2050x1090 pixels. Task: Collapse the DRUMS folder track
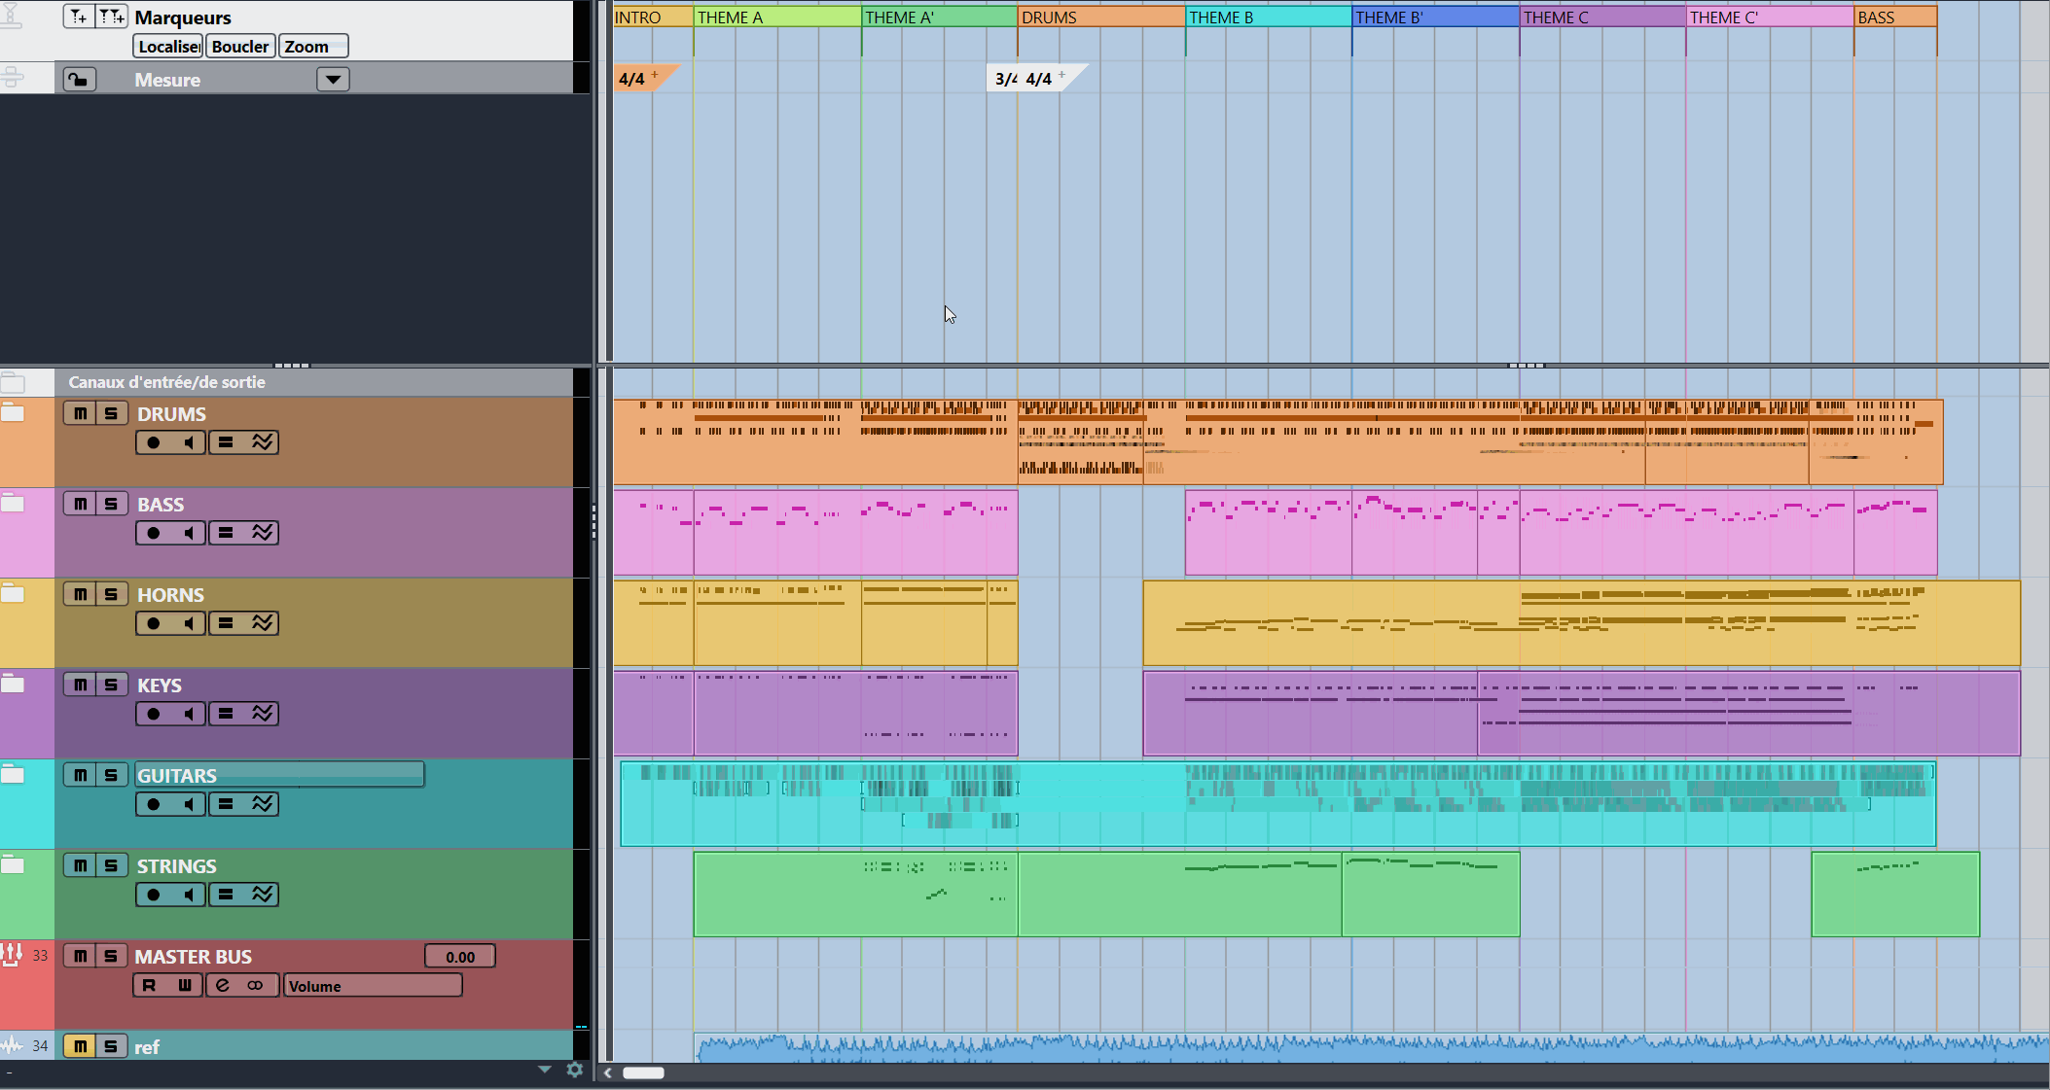click(14, 412)
